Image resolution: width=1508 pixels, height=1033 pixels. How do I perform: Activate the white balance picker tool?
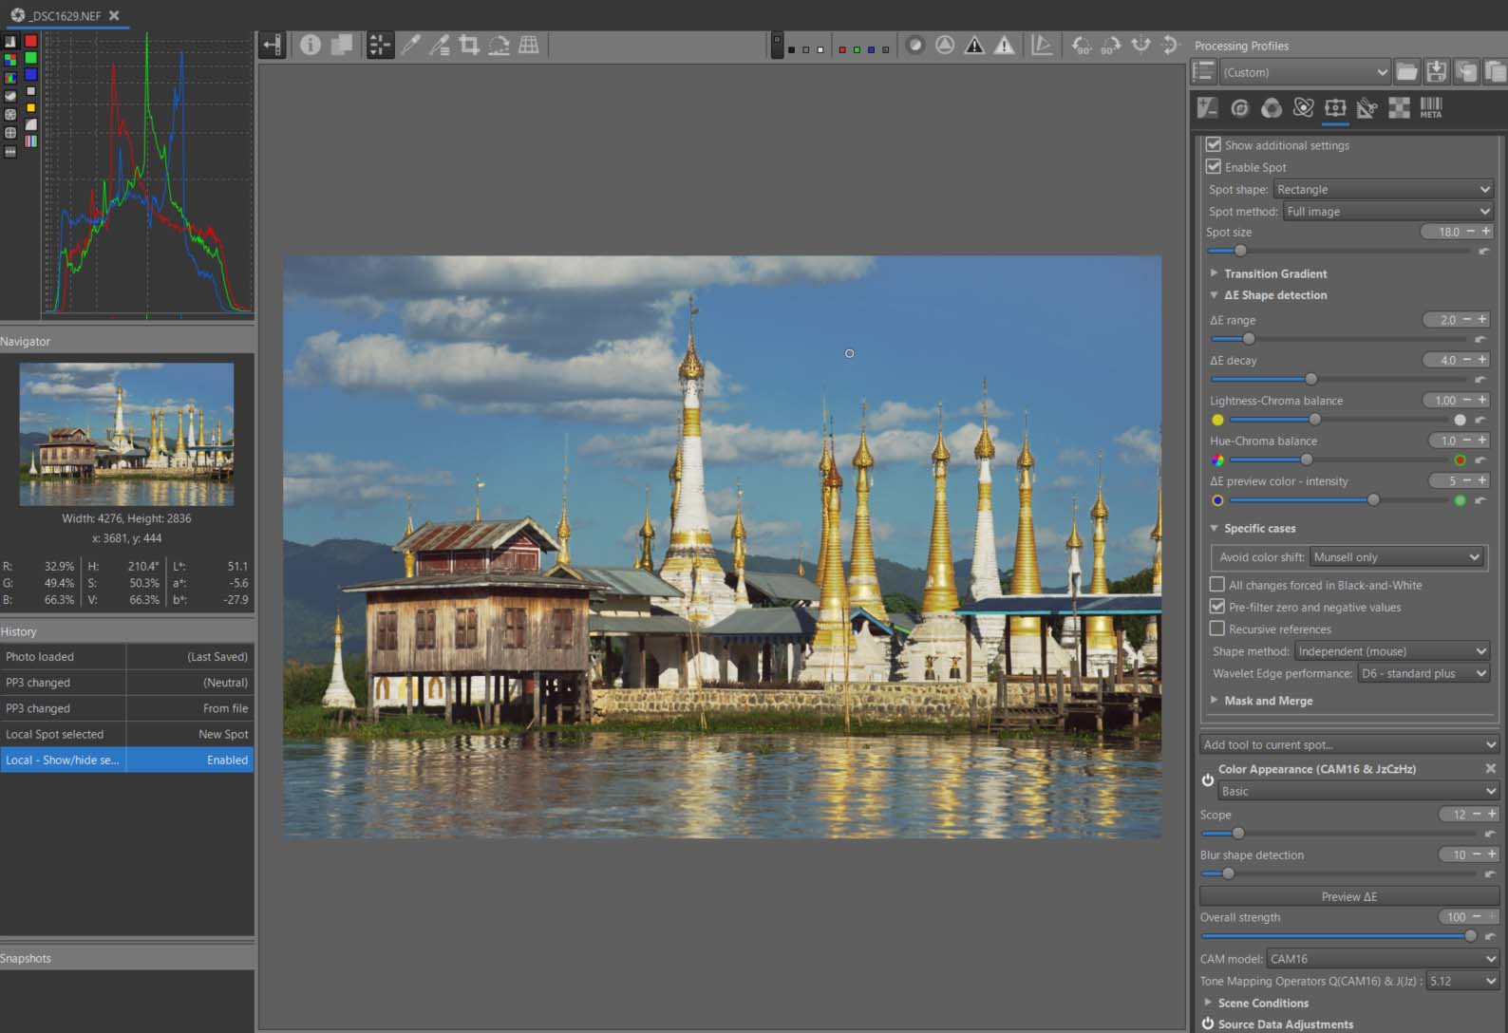tap(410, 45)
